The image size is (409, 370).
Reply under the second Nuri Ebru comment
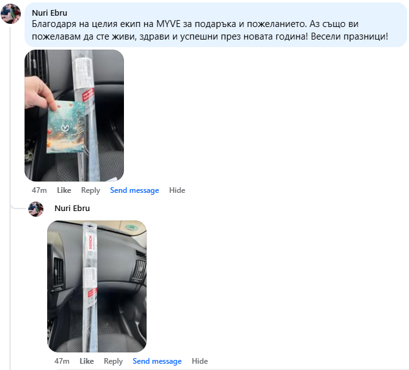113,361
